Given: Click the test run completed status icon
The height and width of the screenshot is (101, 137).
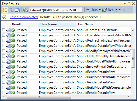Looking at the screenshot, I should (x=4, y=17).
